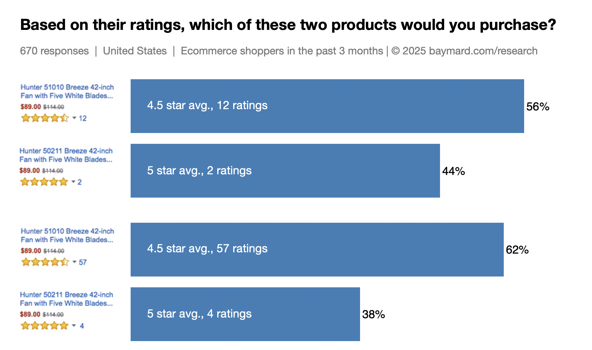Image resolution: width=592 pixels, height=350 pixels.
Task: Click the "4.5 star avg., 57 ratings" bar
Action: [317, 249]
